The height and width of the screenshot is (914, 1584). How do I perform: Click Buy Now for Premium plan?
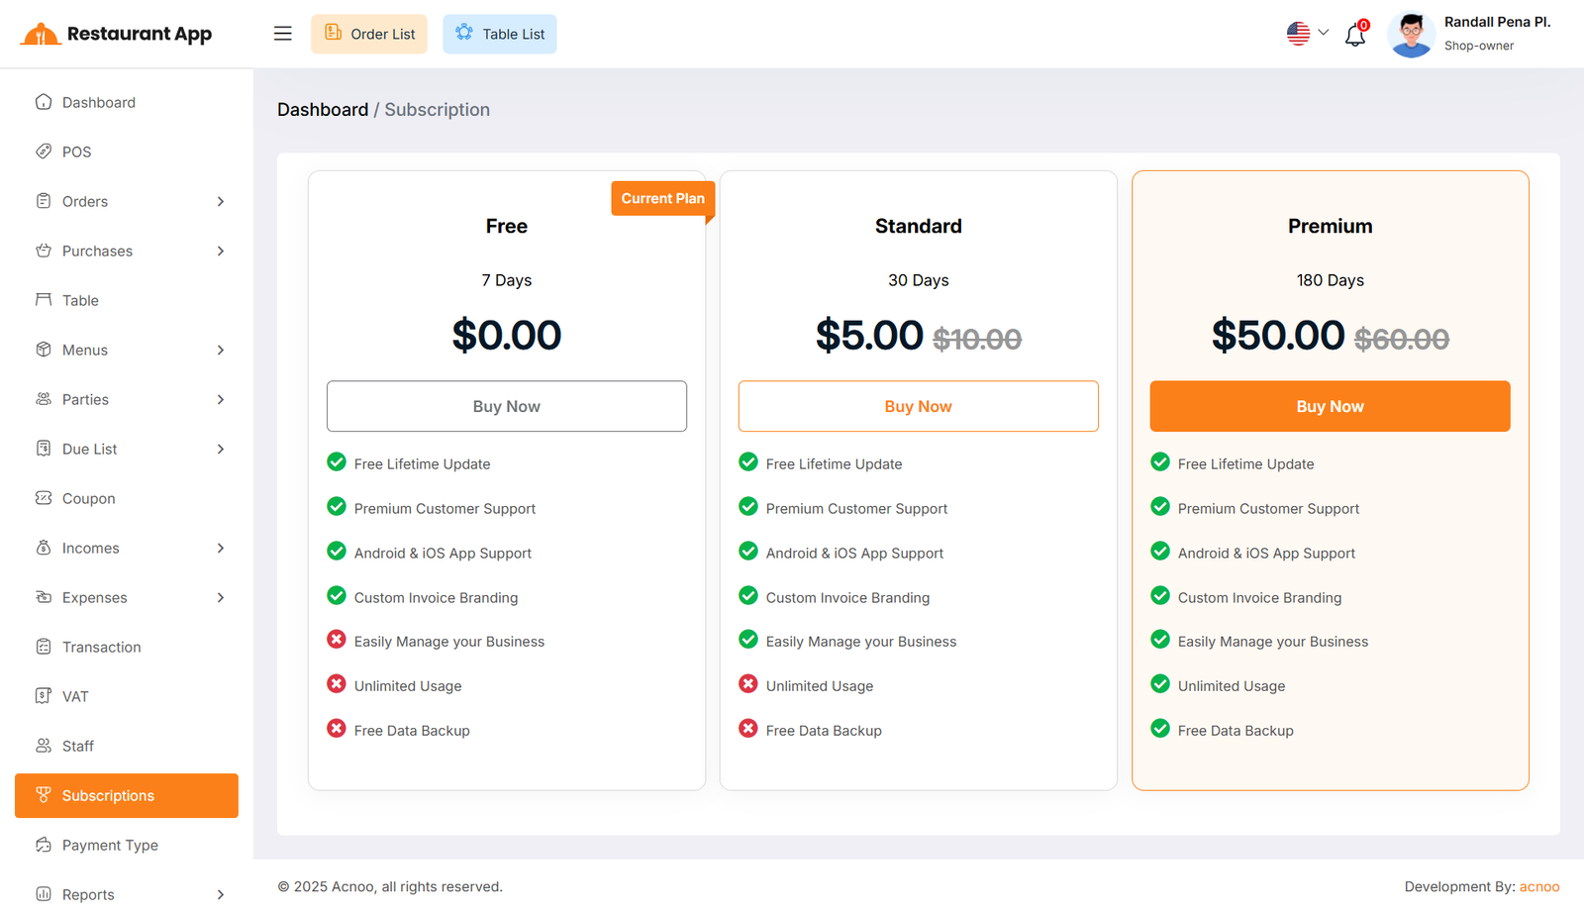click(x=1330, y=407)
